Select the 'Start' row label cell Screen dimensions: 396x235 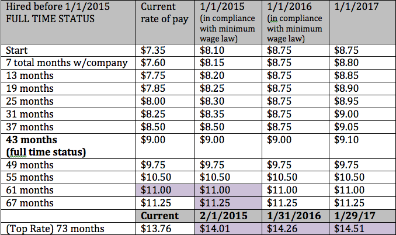coord(68,50)
